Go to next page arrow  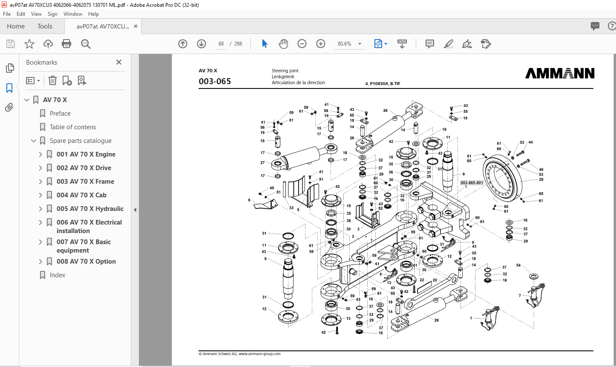pos(201,44)
